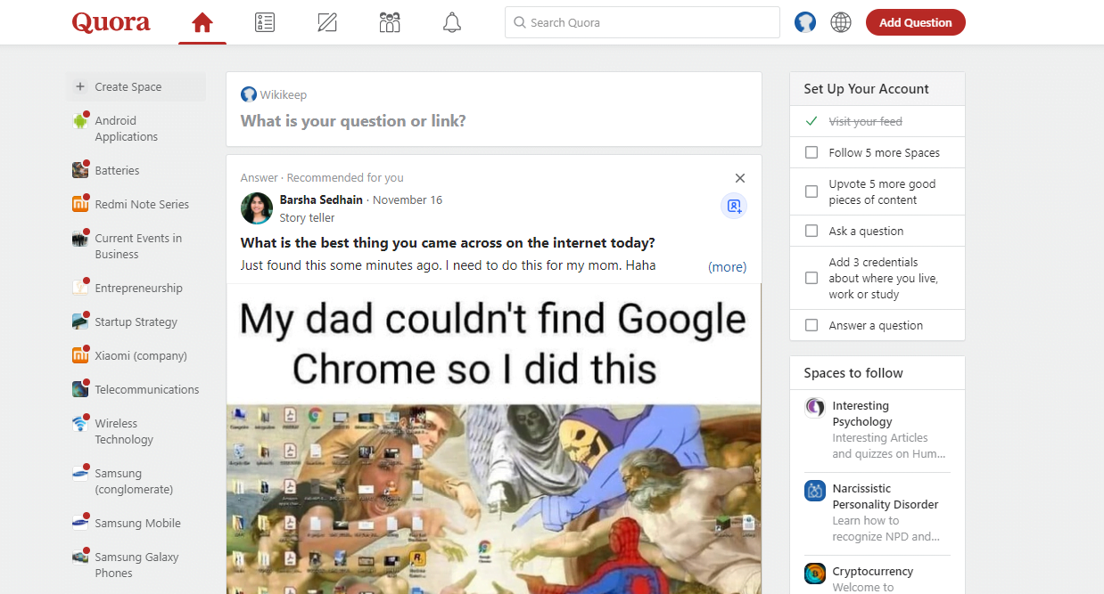Screen dimensions: 1104x594
Task: Open the Xiaomi (company) space icon
Action: pos(80,355)
